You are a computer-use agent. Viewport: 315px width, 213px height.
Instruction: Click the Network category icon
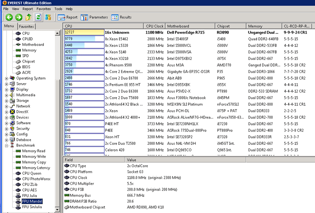(x=12, y=106)
